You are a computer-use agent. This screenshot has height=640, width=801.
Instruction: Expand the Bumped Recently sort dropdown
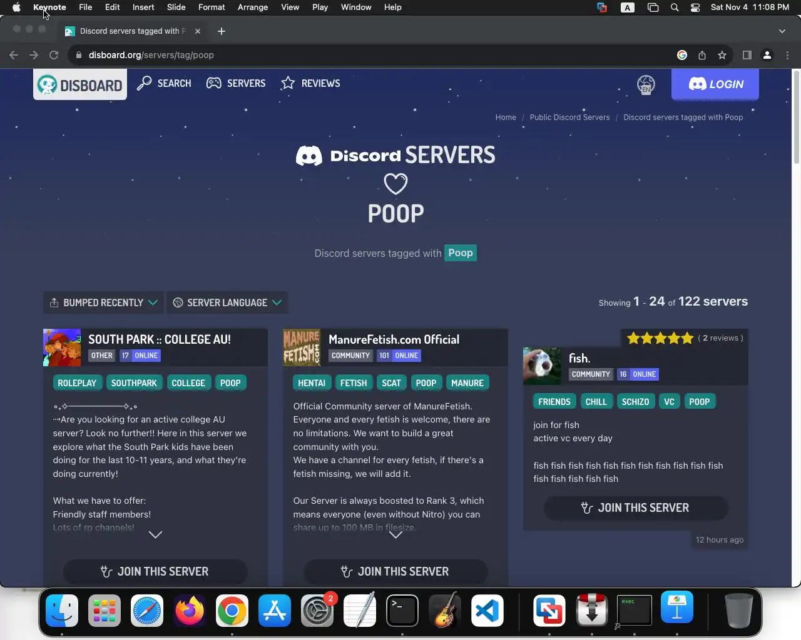click(x=103, y=302)
